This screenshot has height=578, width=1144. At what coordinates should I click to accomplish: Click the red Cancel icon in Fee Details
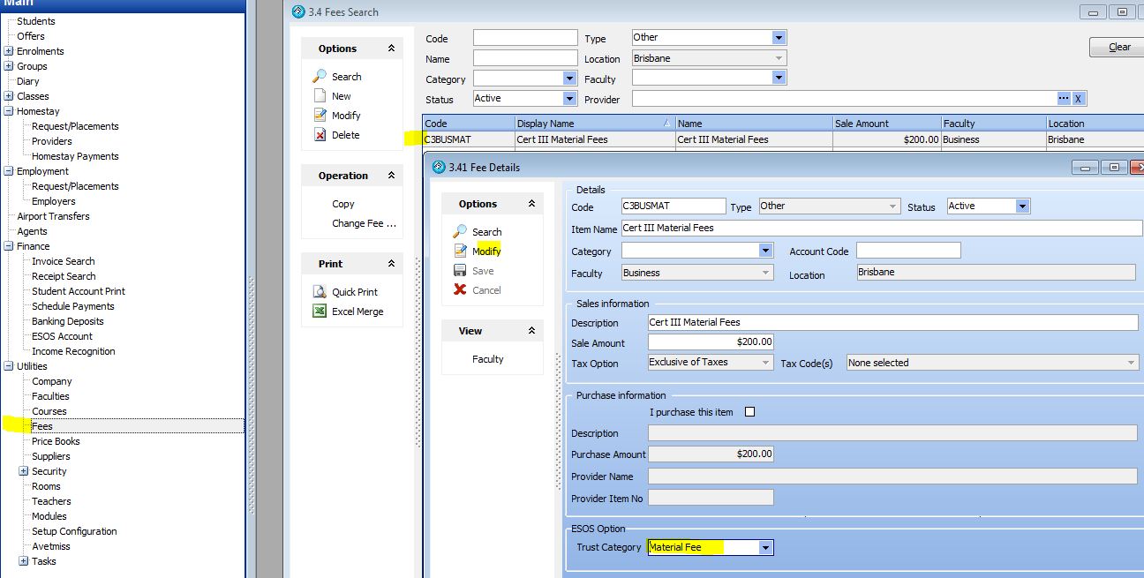[x=460, y=290]
